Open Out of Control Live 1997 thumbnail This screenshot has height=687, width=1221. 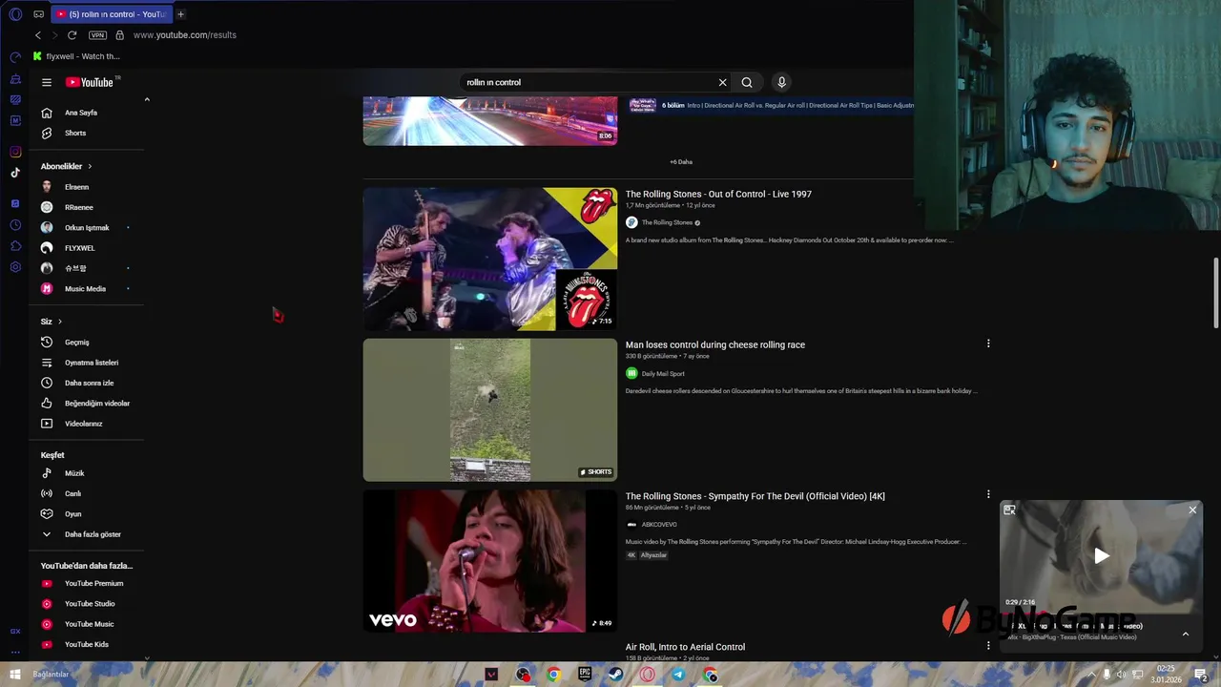489,259
